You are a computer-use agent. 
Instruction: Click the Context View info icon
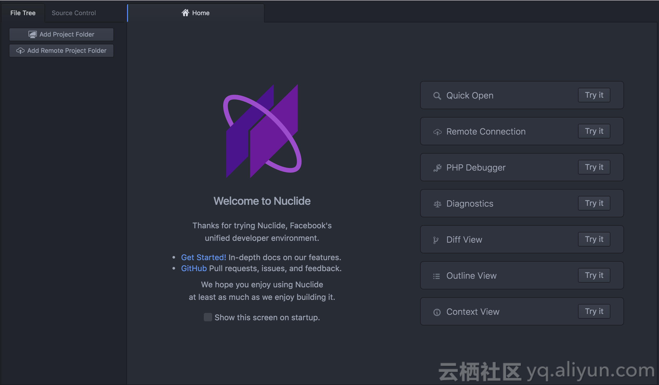pyautogui.click(x=437, y=312)
